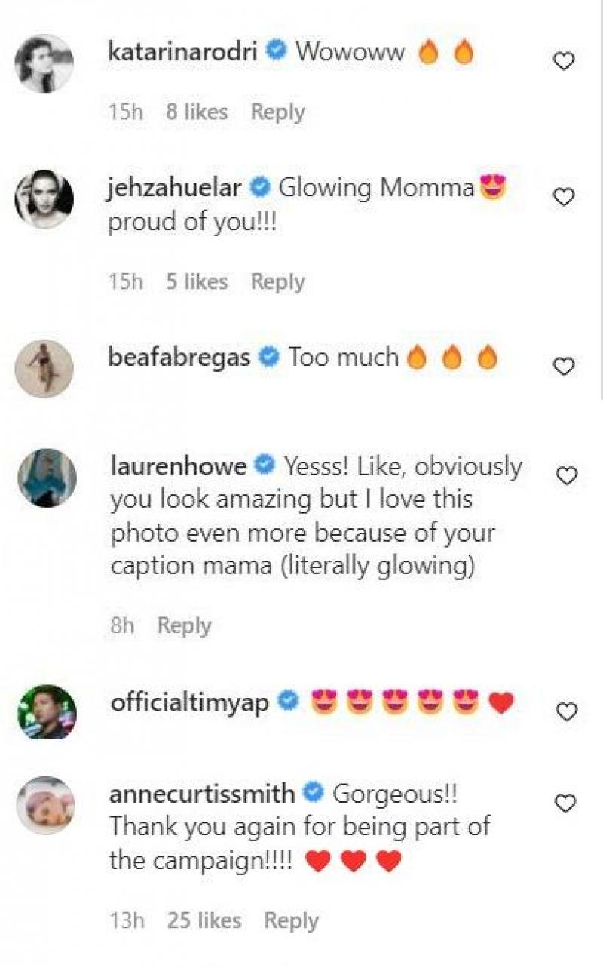Reply to katarinarodri's comment
This screenshot has height=968, width=603.
click(277, 112)
